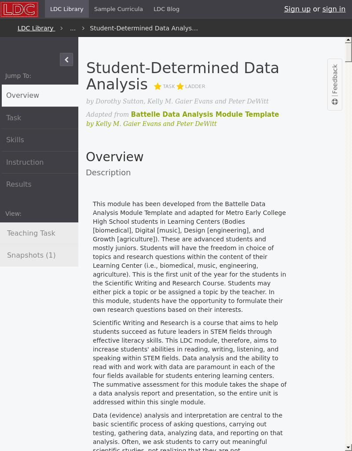Viewport: 352px width, 451px height.
Task: Click the life-ring icon on the Feedback tab
Action: pyautogui.click(x=335, y=101)
